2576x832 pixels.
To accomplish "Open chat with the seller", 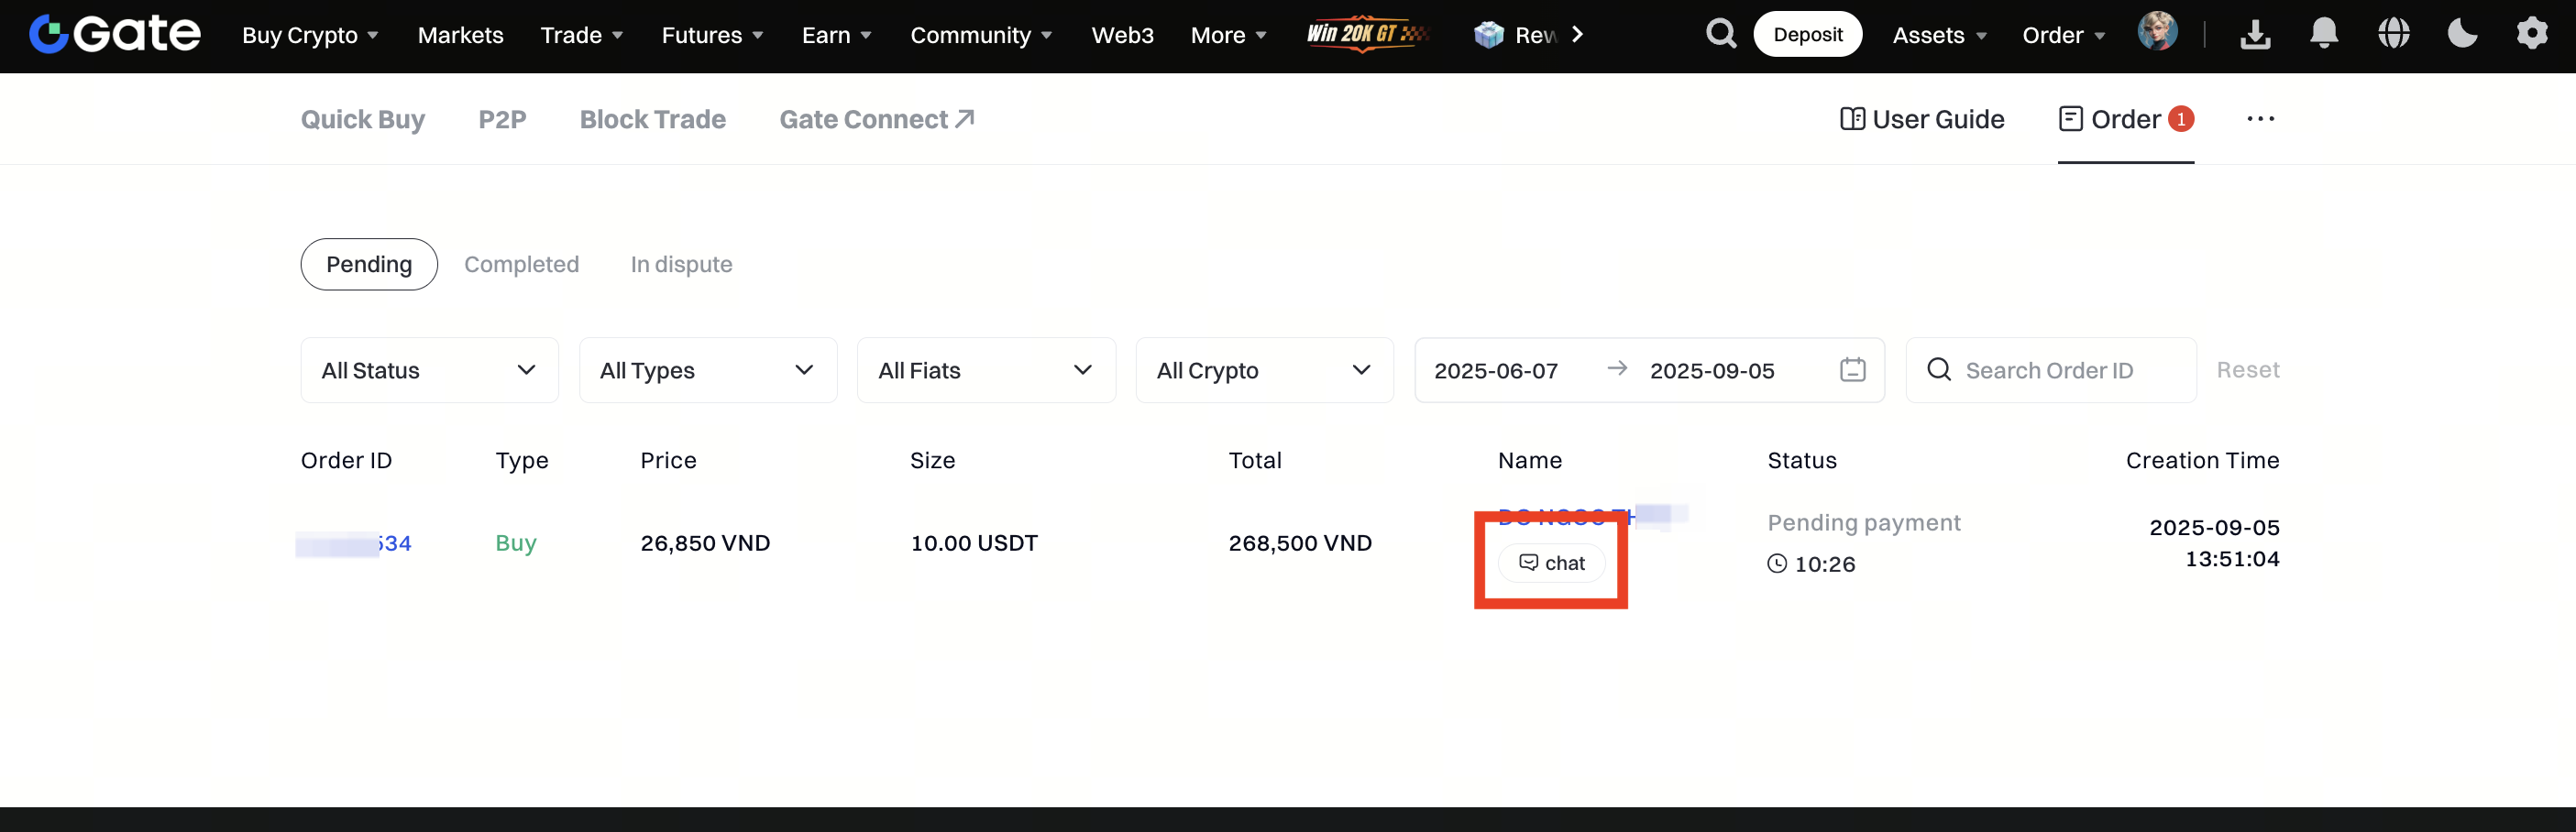I will click(x=1551, y=563).
